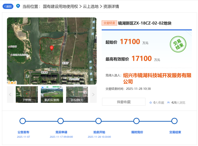Screen dimensions: 198x146
Task: Click the 返回 back button
Action: 8,6
